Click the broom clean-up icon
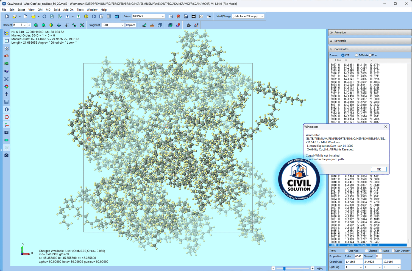Screen dimensions: 412x271 (x=152, y=25)
